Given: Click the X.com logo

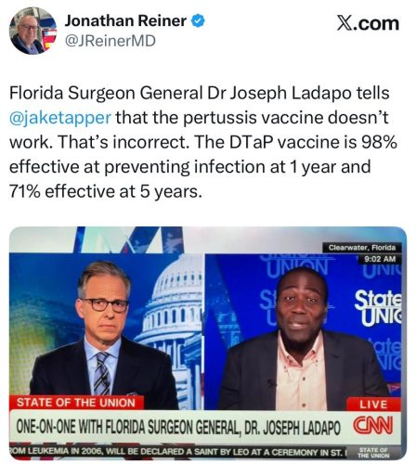Looking at the screenshot, I should [368, 23].
